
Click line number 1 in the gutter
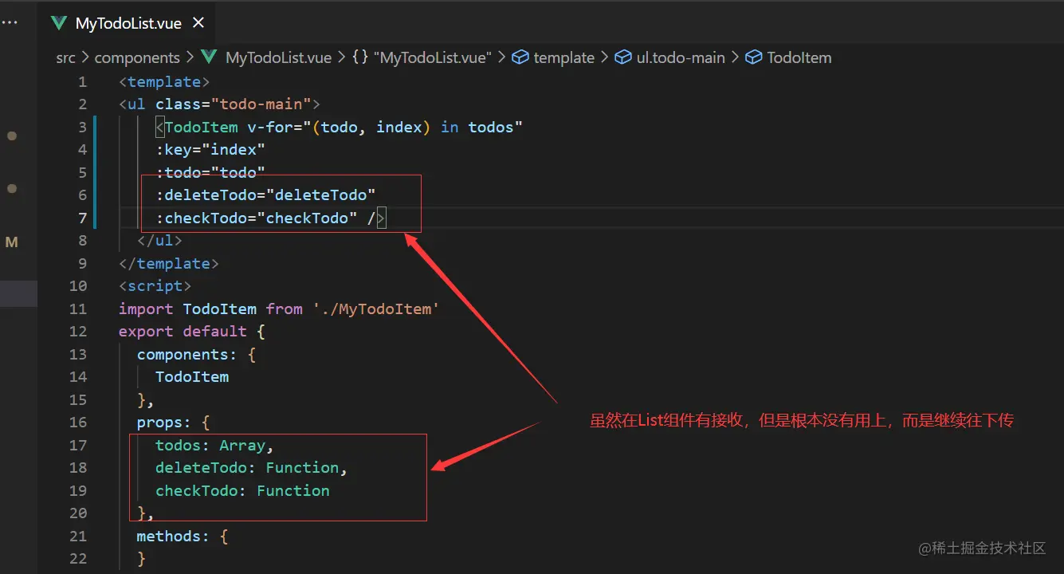click(82, 81)
